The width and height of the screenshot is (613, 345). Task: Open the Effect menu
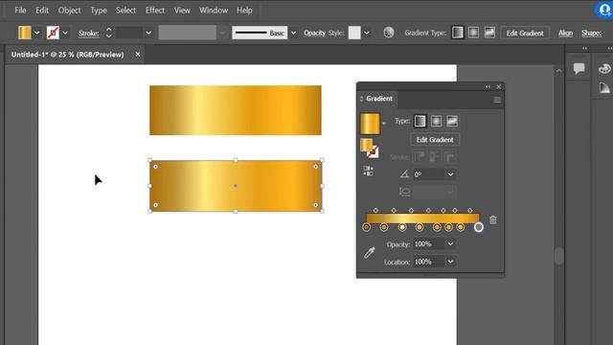pyautogui.click(x=155, y=11)
